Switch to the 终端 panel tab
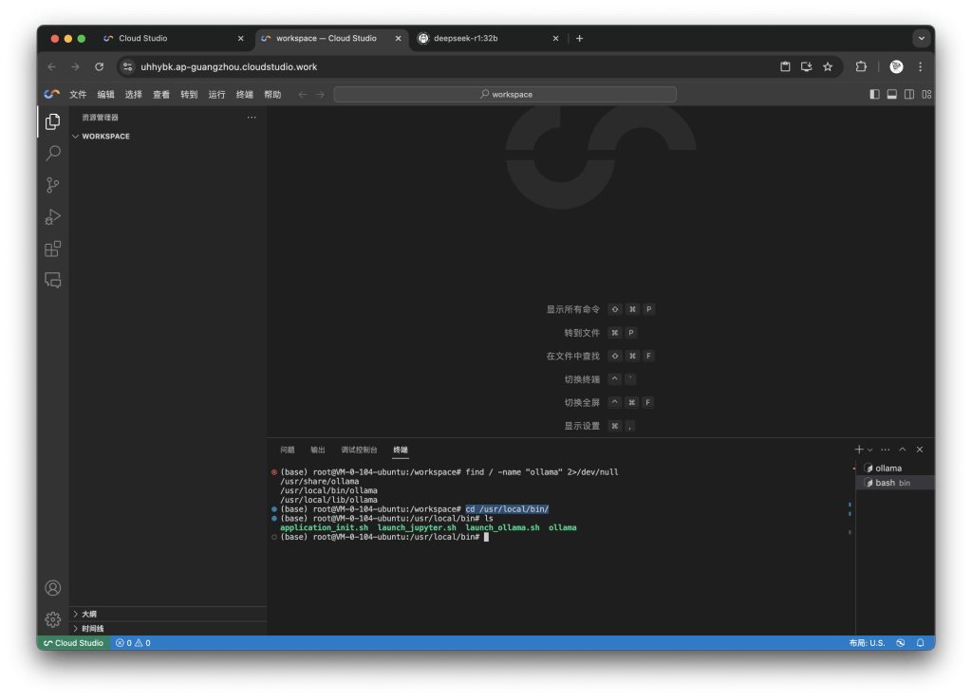 point(401,450)
